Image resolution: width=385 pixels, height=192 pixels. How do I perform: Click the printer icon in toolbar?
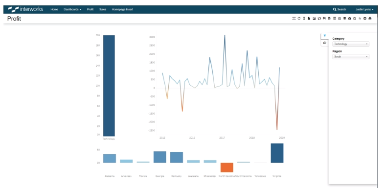pyautogui.click(x=370, y=19)
